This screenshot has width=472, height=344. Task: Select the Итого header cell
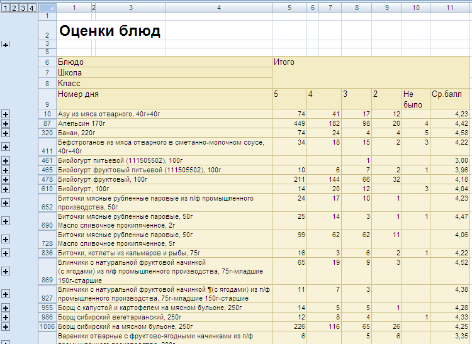click(371, 72)
